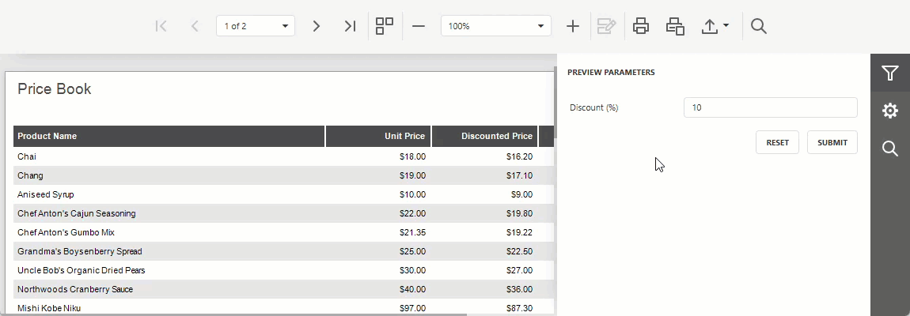Viewport: 910px width, 316px height.
Task: Select Grandma's Boysenberry Spread cell
Action: 169,251
